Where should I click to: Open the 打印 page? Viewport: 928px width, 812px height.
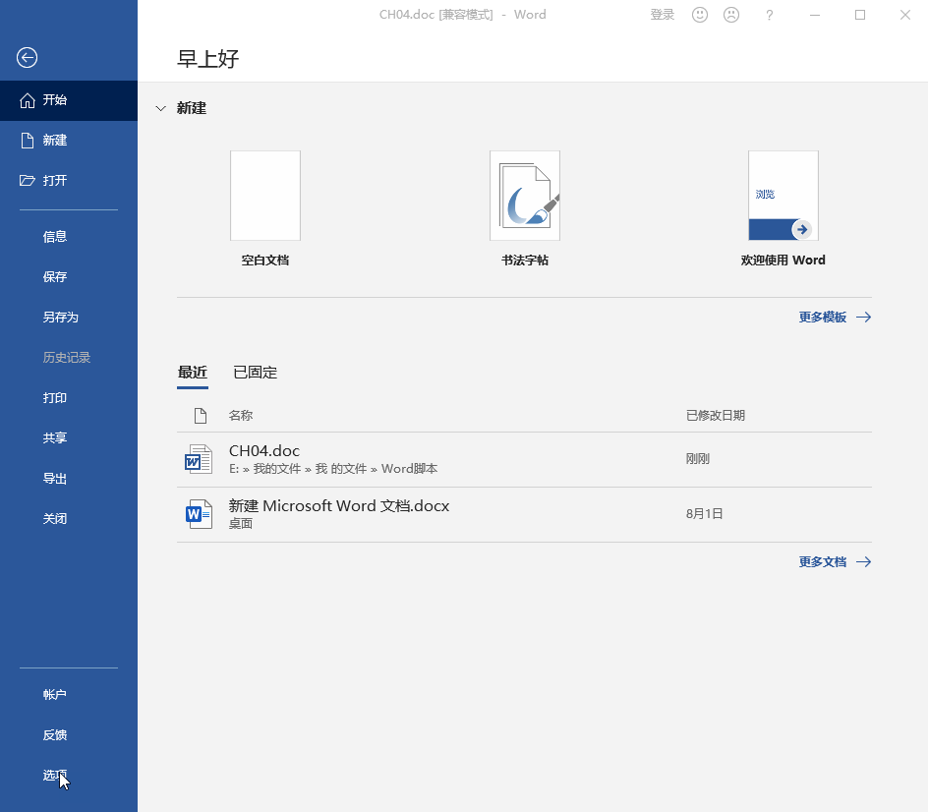point(69,398)
